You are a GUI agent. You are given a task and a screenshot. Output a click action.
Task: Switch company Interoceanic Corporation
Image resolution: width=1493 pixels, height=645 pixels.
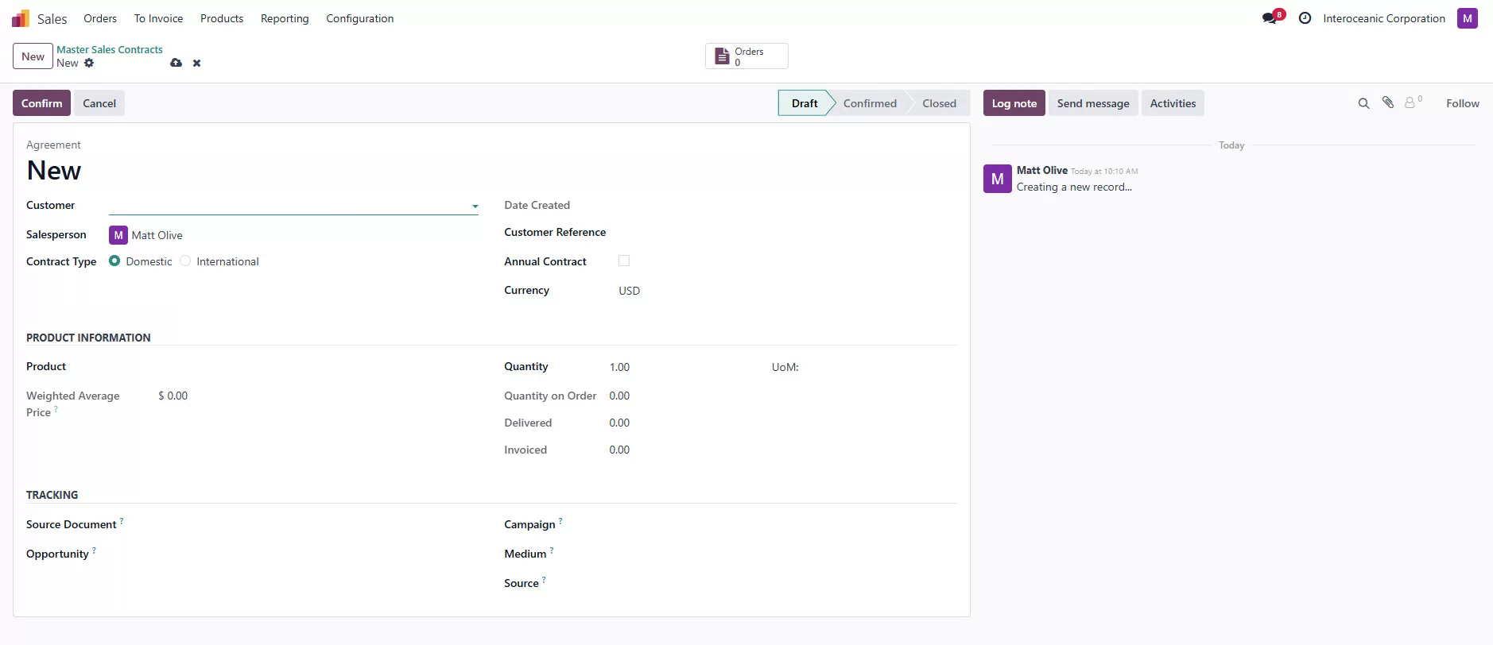tap(1383, 18)
